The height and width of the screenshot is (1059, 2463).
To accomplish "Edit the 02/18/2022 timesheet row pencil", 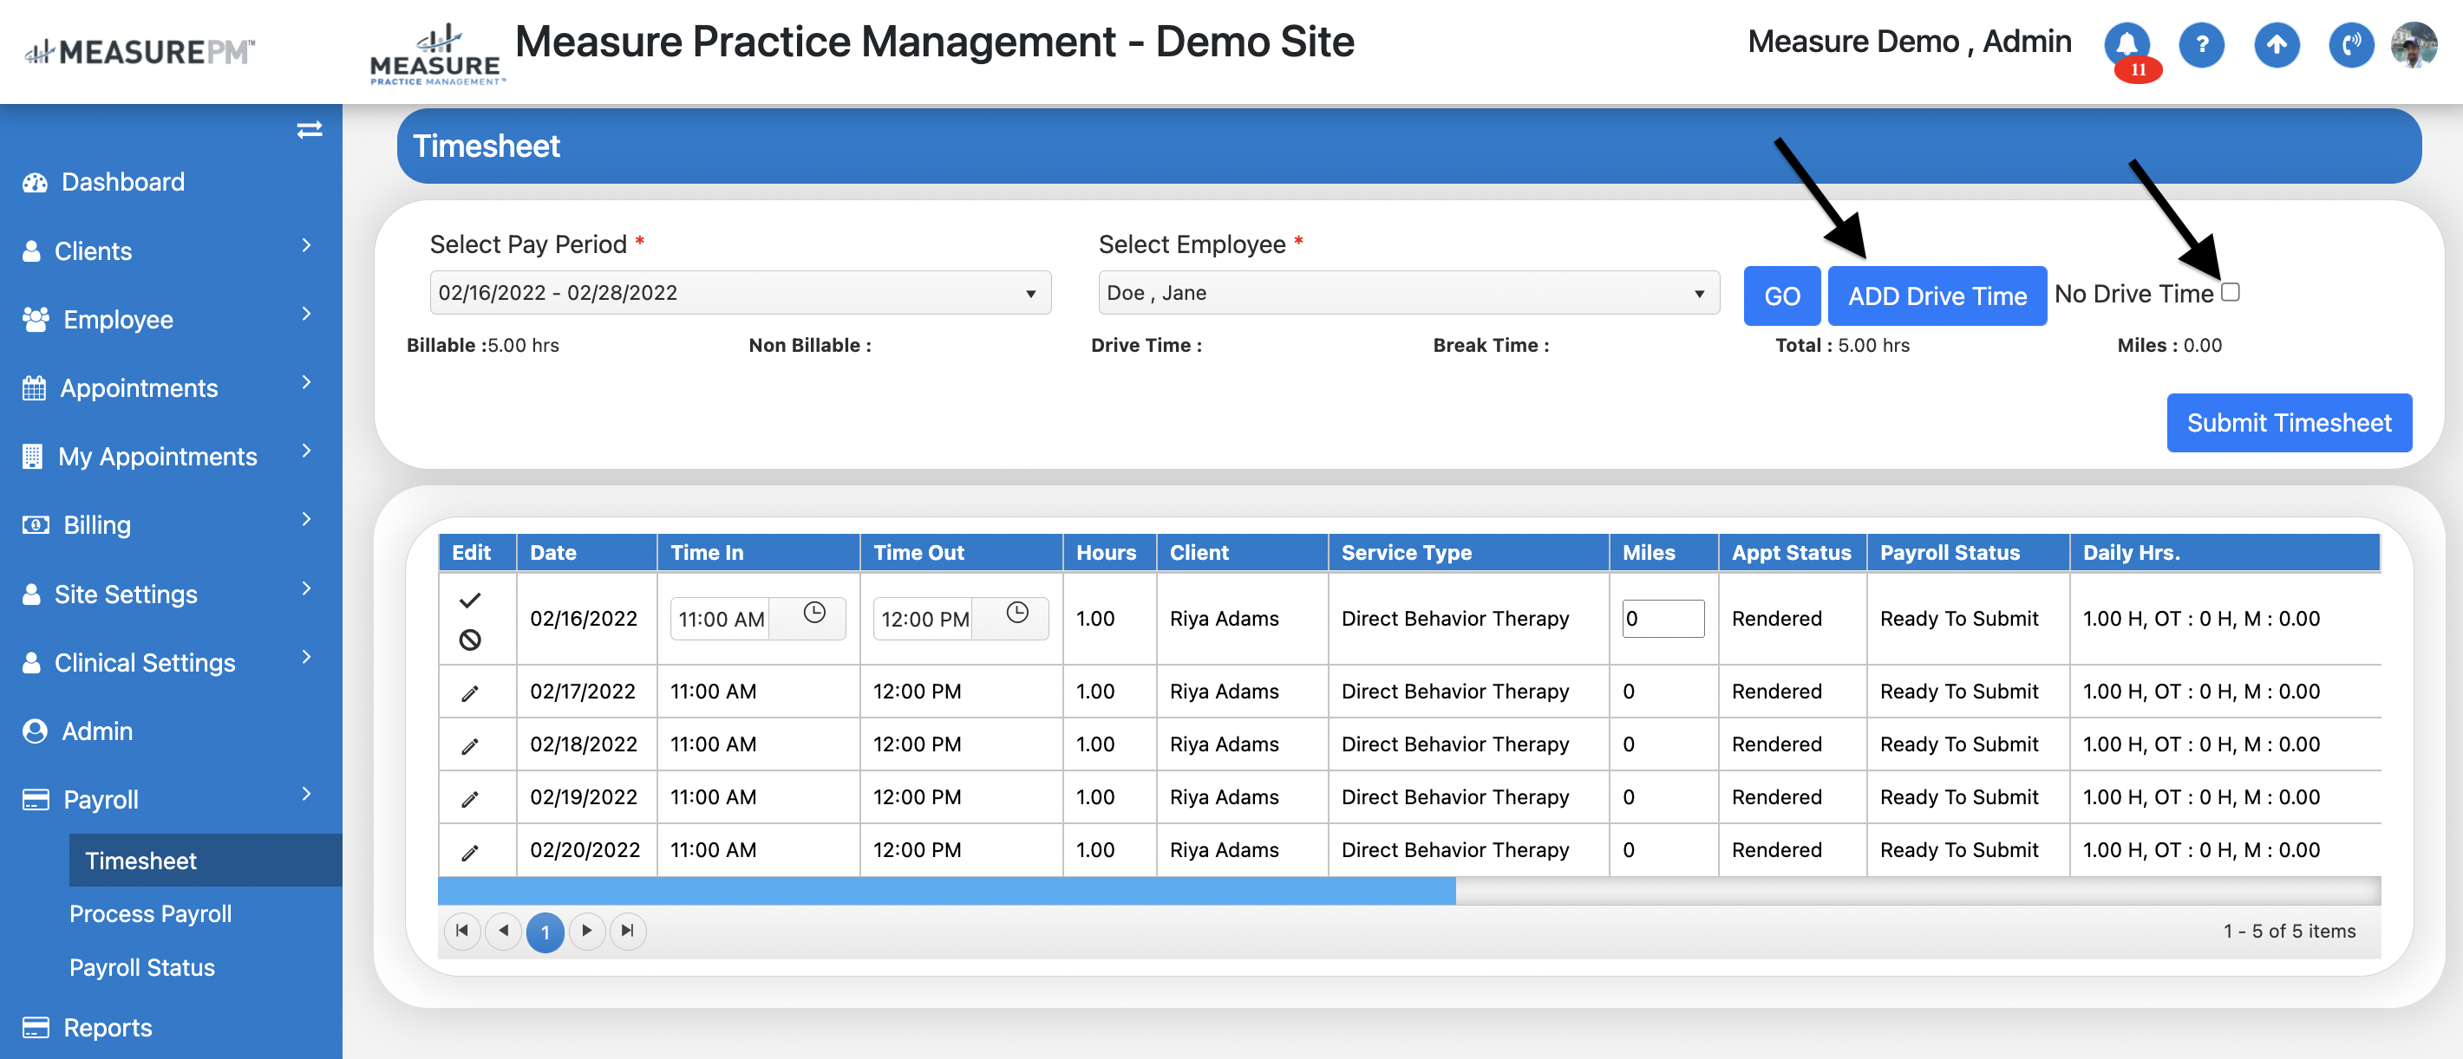I will point(469,745).
